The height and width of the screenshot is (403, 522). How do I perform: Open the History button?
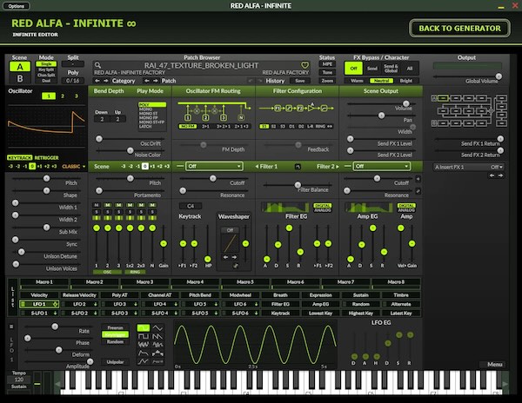coord(275,81)
